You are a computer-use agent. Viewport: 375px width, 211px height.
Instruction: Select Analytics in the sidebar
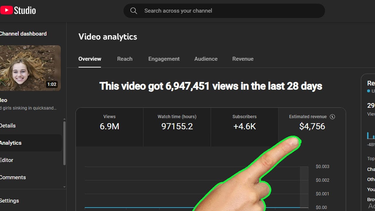point(31,143)
